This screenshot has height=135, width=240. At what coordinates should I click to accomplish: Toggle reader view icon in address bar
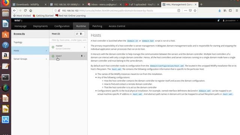(178, 10)
